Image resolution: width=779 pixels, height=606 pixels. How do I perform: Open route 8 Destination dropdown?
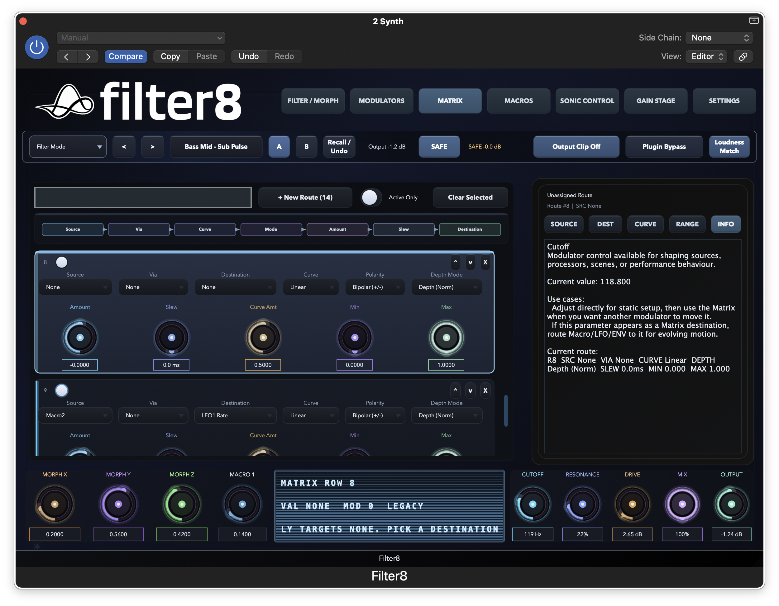pyautogui.click(x=235, y=287)
